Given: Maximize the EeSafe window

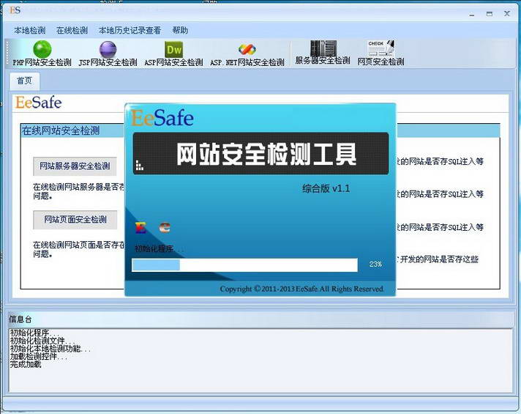Looking at the screenshot, I should pyautogui.click(x=490, y=14).
